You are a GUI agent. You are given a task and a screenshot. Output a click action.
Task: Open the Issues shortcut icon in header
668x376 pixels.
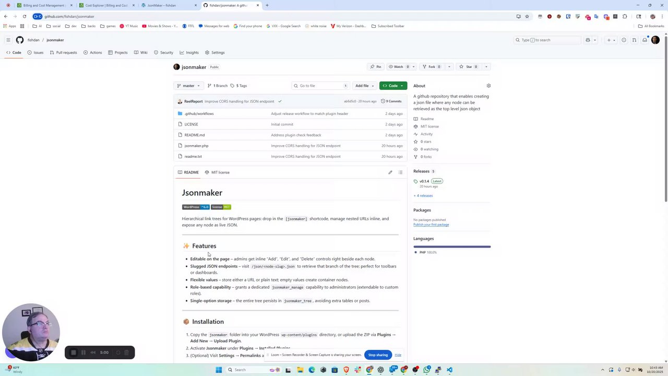coord(624,40)
